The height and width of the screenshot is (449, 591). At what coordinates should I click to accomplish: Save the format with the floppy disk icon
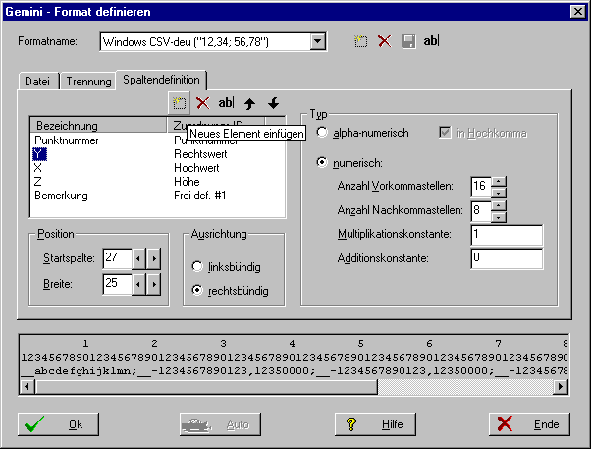[x=408, y=41]
